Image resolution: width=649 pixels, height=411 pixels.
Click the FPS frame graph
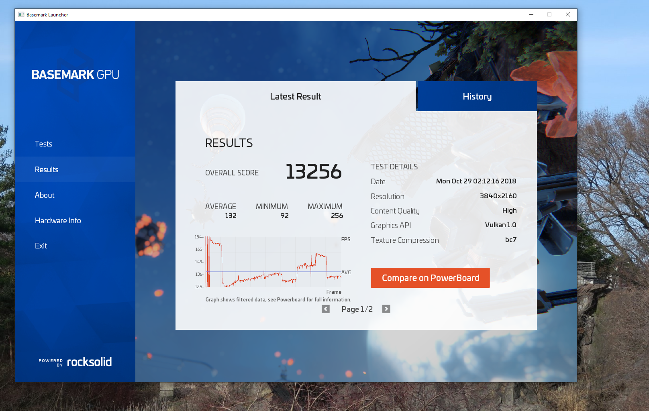(273, 262)
